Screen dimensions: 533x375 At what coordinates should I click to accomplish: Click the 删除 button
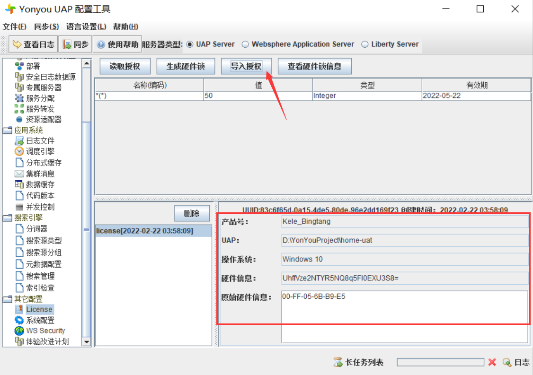tap(192, 213)
